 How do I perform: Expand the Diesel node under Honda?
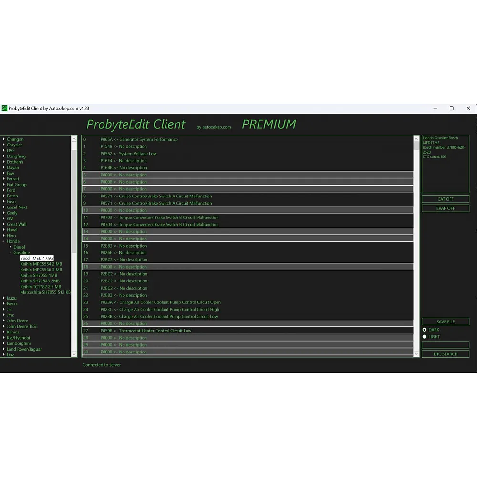coord(10,247)
